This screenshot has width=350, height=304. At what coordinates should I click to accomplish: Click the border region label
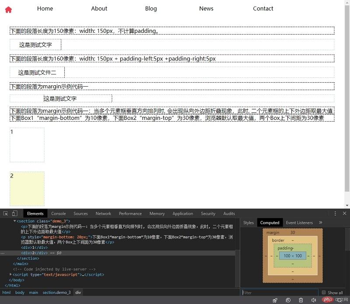(278, 241)
